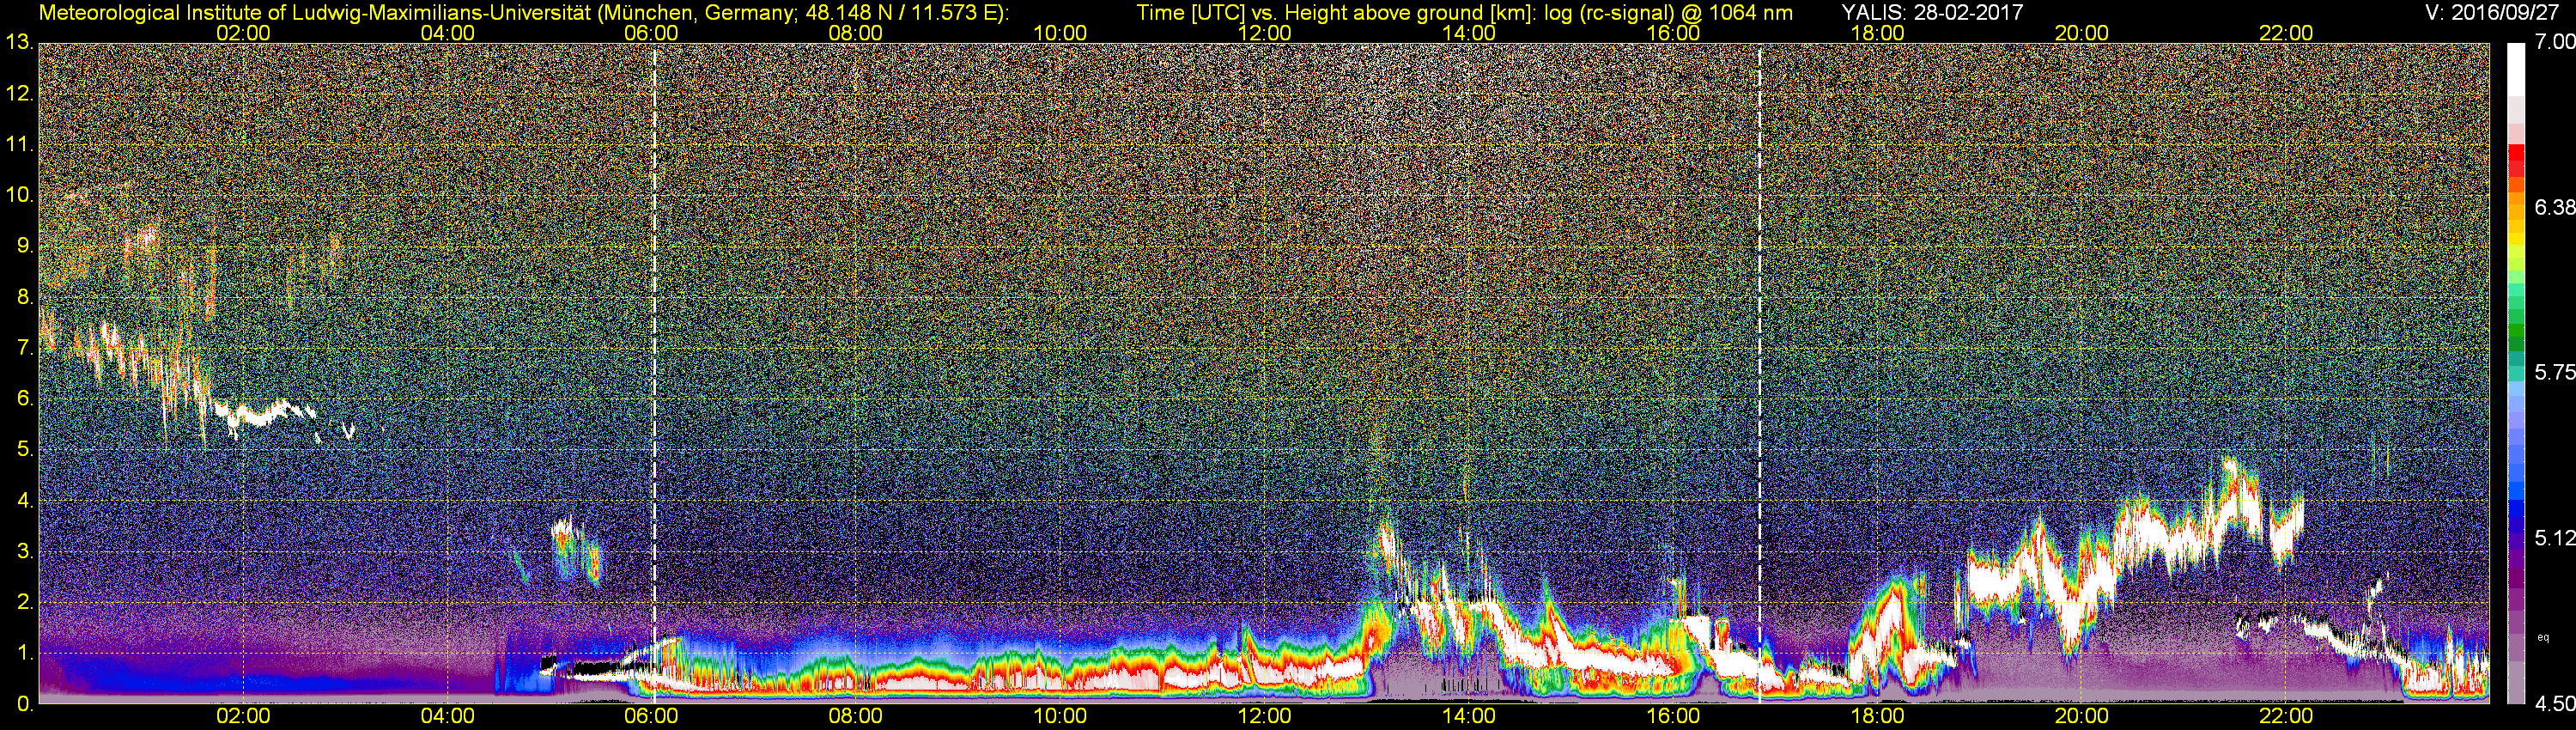Click the 3 km height axis label
This screenshot has height=730, width=2576.
25,551
